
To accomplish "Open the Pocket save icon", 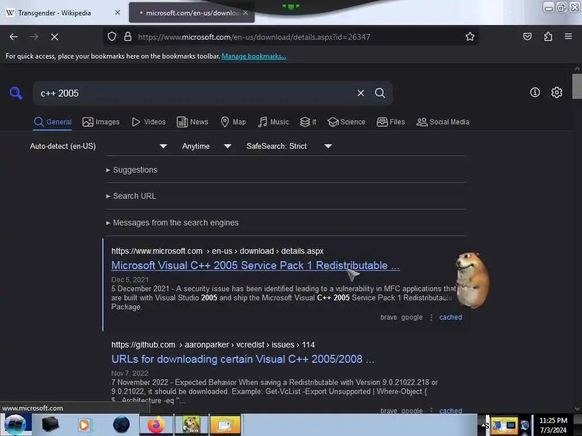I will tap(527, 36).
